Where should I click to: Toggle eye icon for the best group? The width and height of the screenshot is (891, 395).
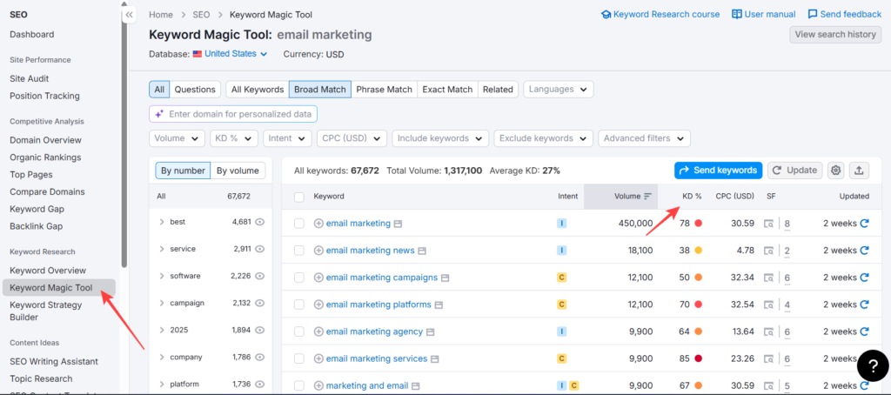pyautogui.click(x=260, y=222)
